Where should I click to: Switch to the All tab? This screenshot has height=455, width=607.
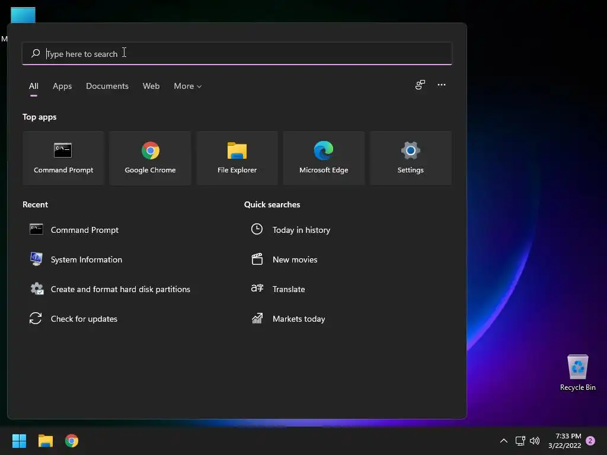point(34,86)
